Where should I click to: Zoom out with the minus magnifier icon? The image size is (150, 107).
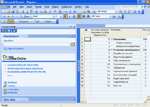point(125,12)
